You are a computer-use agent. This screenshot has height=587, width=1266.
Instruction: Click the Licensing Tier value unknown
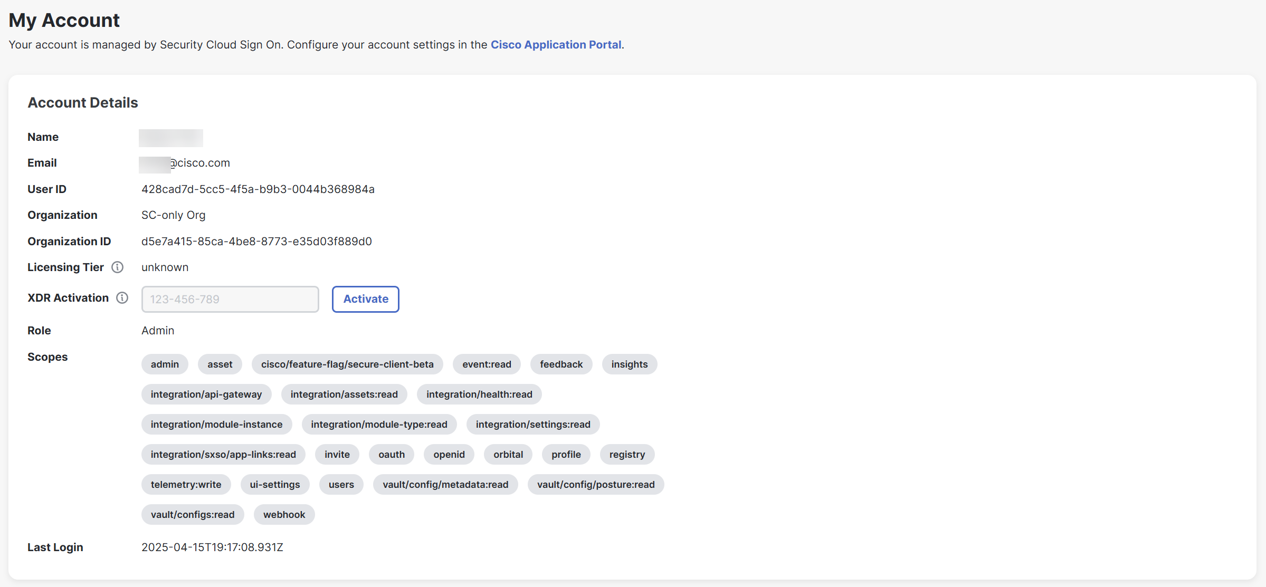point(165,267)
